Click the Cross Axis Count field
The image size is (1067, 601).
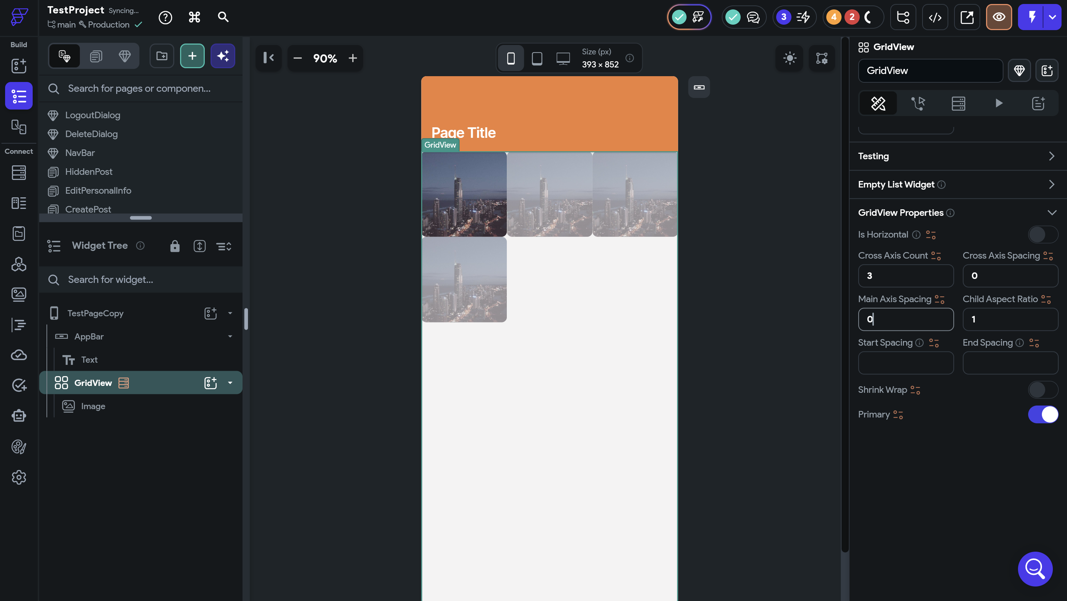905,276
